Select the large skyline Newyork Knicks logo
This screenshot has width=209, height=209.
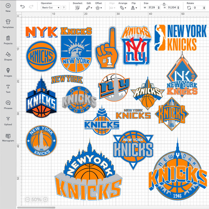88,169
